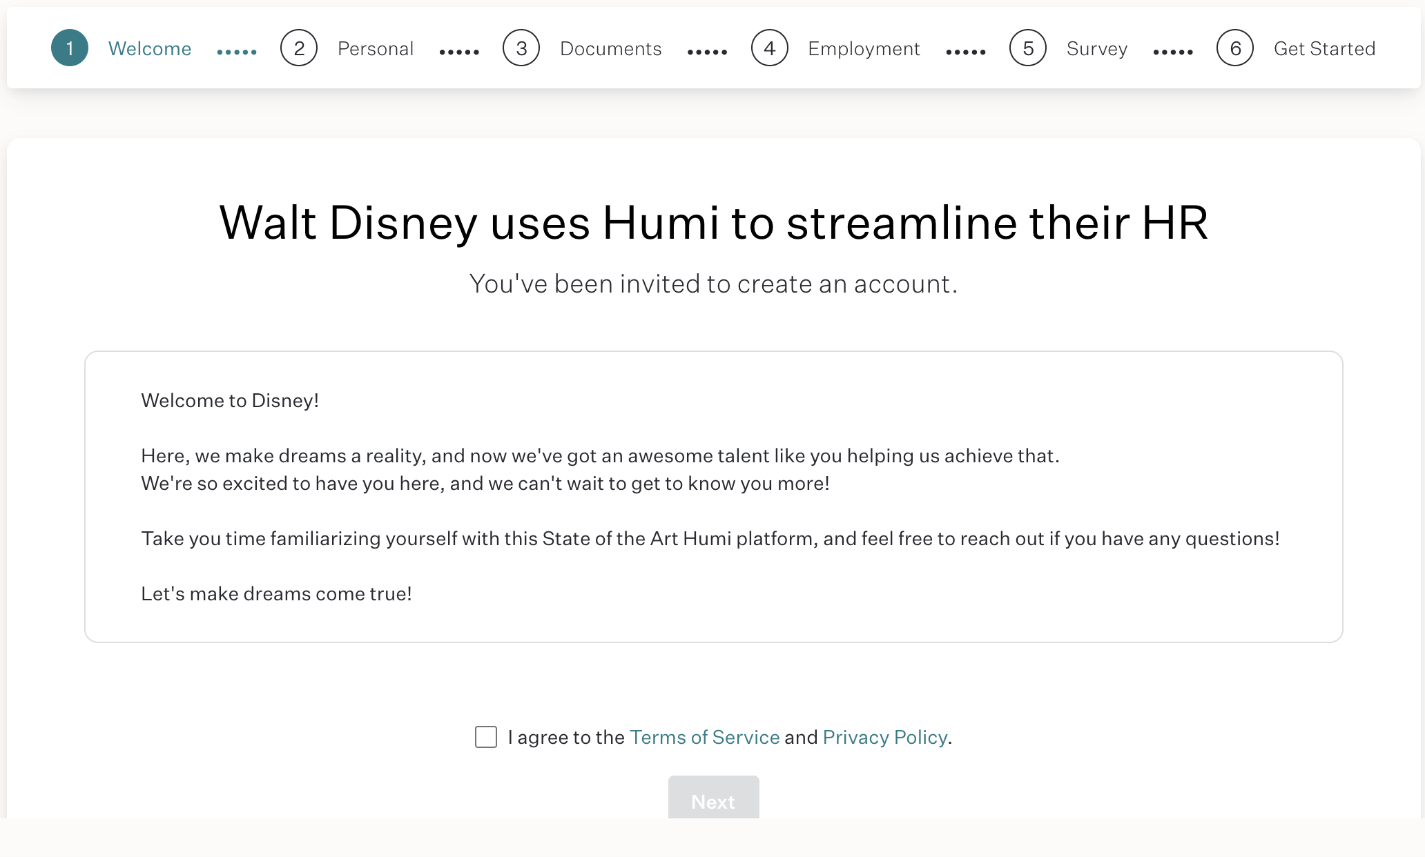The height and width of the screenshot is (857, 1425).
Task: Click the 'You've been invited to create an account.' subtitle
Action: click(x=714, y=284)
